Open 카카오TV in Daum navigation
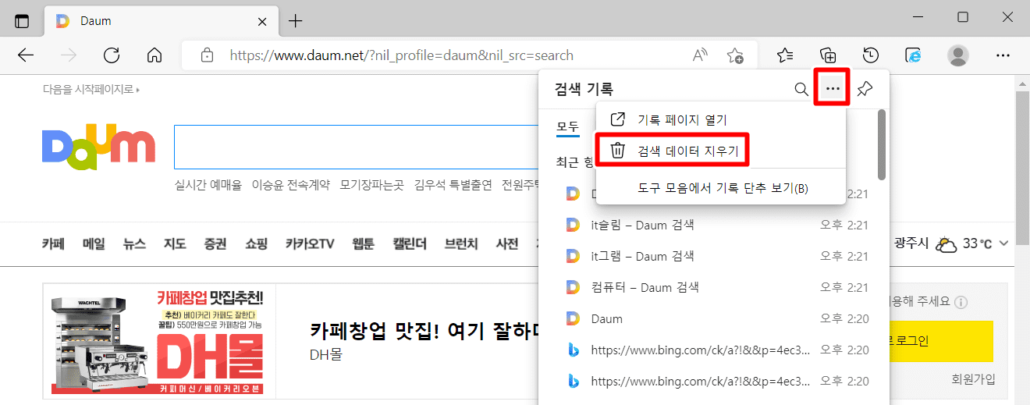The width and height of the screenshot is (1030, 405). [x=310, y=244]
